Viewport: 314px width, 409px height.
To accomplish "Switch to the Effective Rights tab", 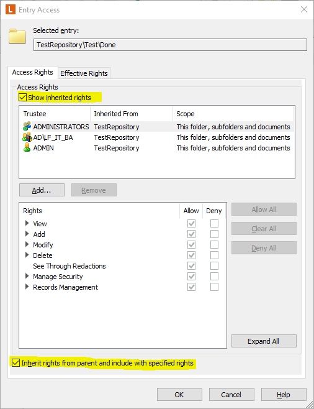I will coord(84,73).
